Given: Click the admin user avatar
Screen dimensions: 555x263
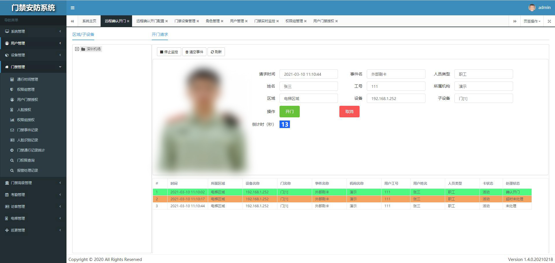Looking at the screenshot, I should (x=532, y=8).
